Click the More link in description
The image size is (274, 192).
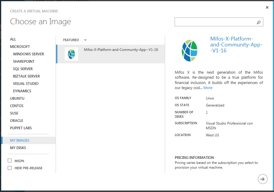click(x=208, y=88)
